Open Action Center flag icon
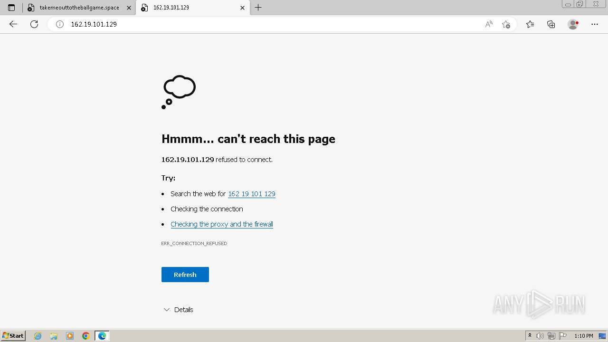 tap(563, 336)
